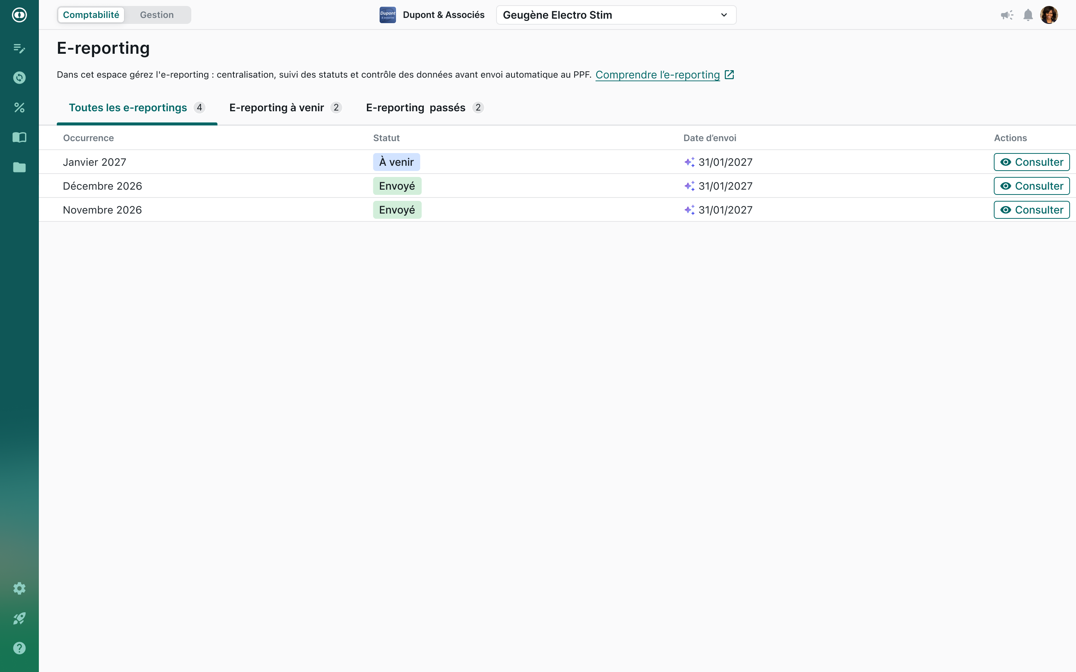Open the notifications bell

pos(1028,15)
